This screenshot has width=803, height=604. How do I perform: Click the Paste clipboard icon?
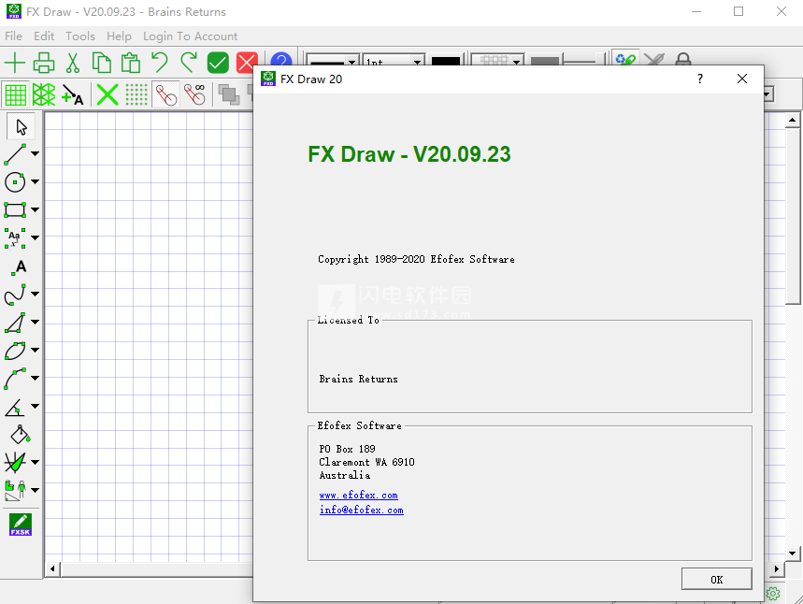point(131,63)
